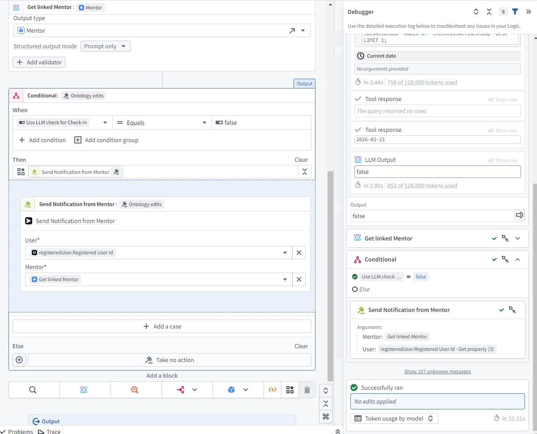
Task: Collapse the Then block with collapse icon
Action: click(x=304, y=172)
